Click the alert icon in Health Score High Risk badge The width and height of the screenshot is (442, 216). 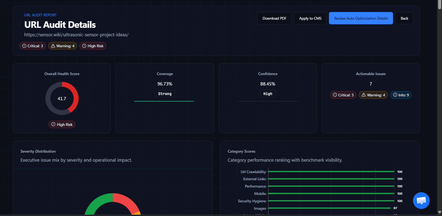[53, 125]
